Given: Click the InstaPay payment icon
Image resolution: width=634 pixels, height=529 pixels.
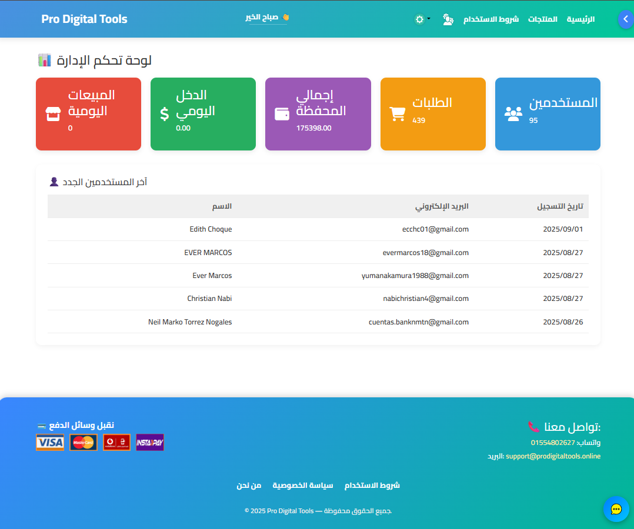Looking at the screenshot, I should pyautogui.click(x=150, y=442).
